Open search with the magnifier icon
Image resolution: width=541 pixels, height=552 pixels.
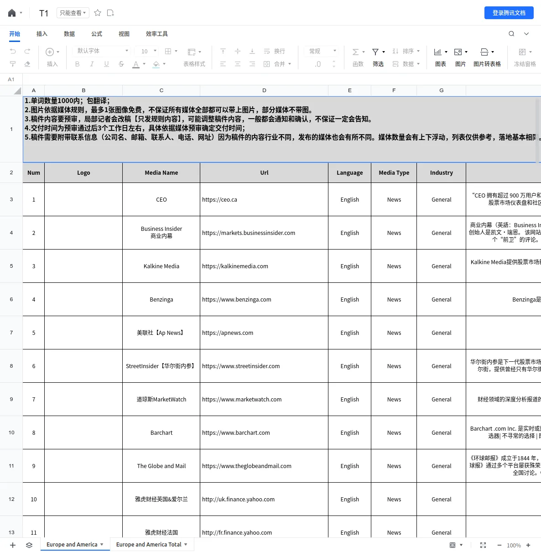coord(511,34)
